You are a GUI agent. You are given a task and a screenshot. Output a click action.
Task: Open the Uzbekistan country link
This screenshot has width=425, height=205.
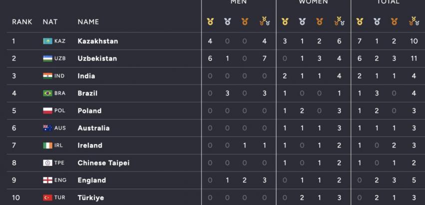point(97,58)
